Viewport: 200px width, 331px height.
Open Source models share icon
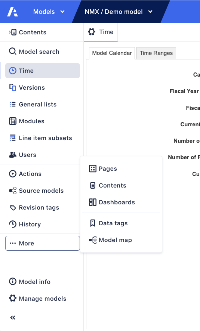pyautogui.click(x=12, y=191)
